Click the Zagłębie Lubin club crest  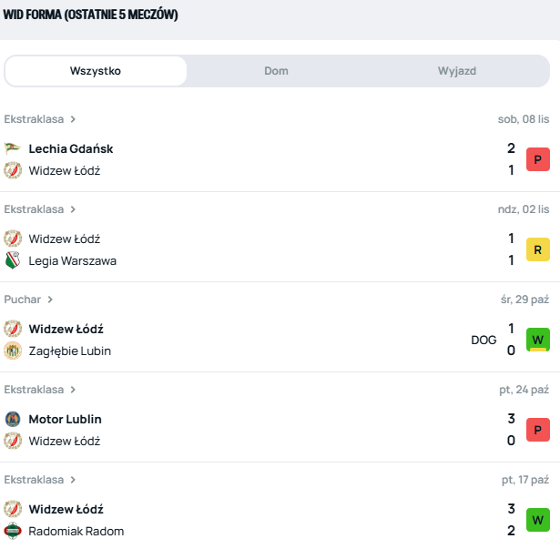[x=13, y=351]
